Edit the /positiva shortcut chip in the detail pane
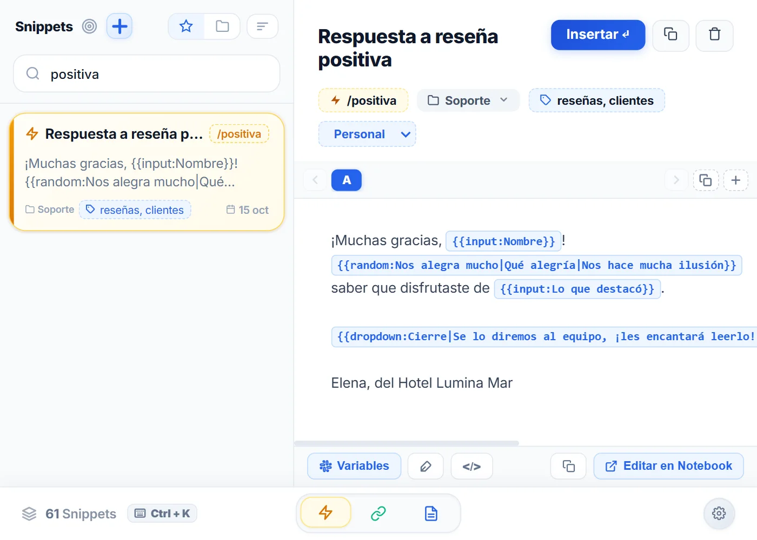 pos(363,100)
